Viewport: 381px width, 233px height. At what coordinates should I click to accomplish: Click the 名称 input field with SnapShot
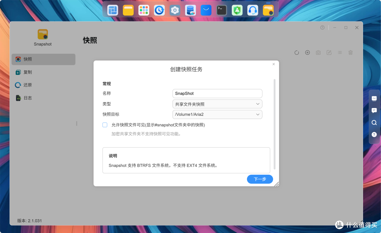[x=217, y=94]
